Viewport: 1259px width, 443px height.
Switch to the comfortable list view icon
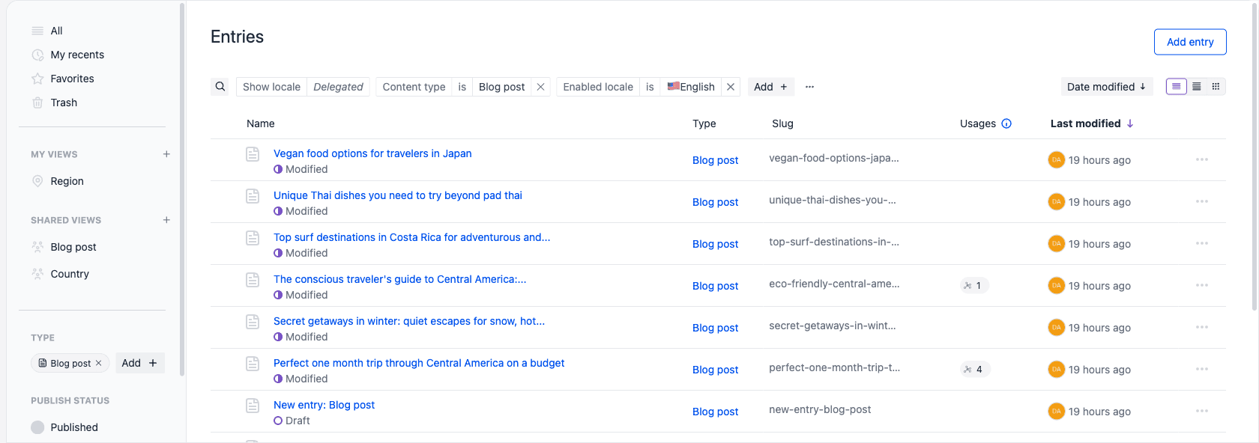tap(1177, 87)
